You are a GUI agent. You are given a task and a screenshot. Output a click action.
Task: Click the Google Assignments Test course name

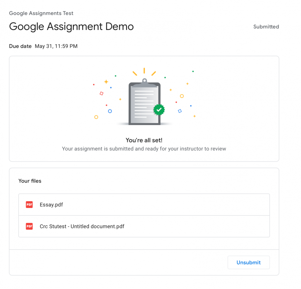[x=41, y=13]
